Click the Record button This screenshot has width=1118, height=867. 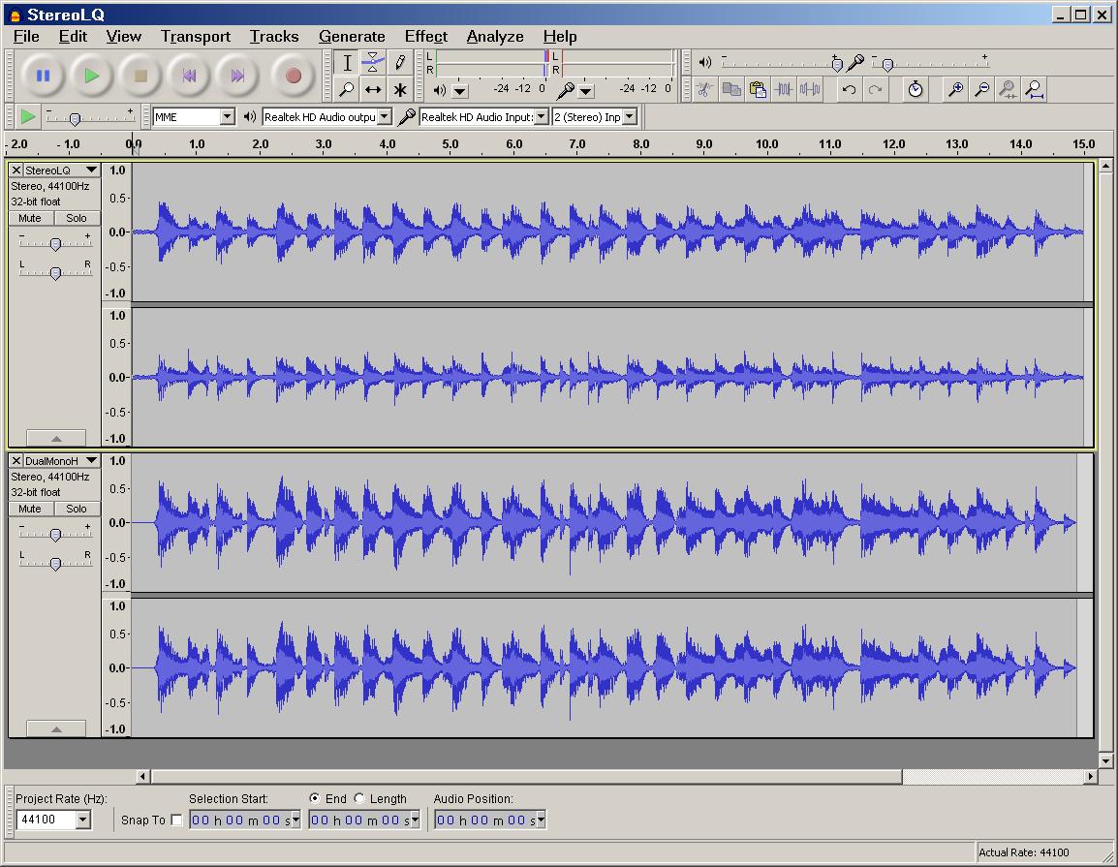click(x=293, y=76)
